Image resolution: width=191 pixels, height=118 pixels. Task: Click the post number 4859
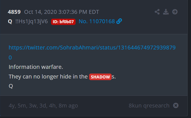(14, 12)
